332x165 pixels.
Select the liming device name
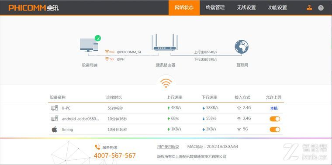68,129
